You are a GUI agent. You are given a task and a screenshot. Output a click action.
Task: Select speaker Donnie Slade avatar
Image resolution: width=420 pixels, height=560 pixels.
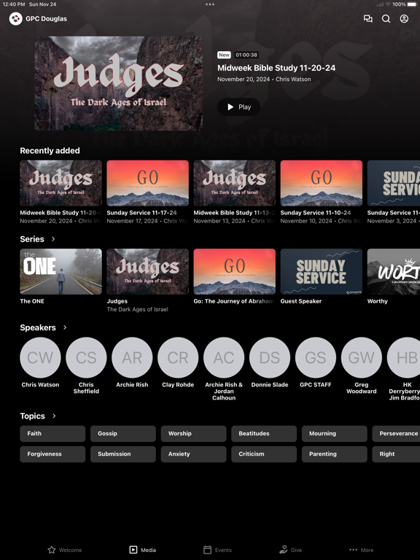270,357
